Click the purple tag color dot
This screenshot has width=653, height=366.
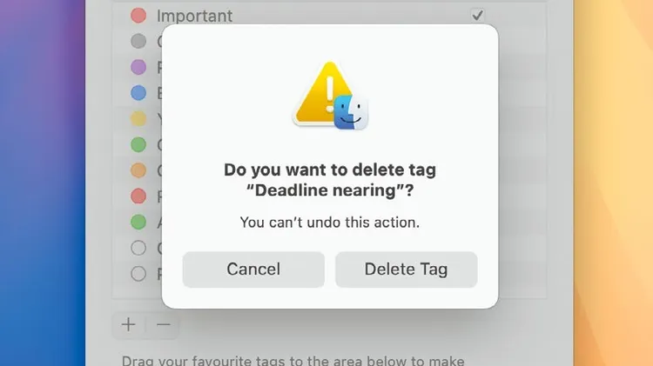(x=138, y=67)
